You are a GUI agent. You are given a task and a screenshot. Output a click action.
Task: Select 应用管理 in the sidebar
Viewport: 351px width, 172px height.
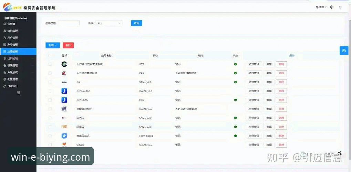(18, 52)
